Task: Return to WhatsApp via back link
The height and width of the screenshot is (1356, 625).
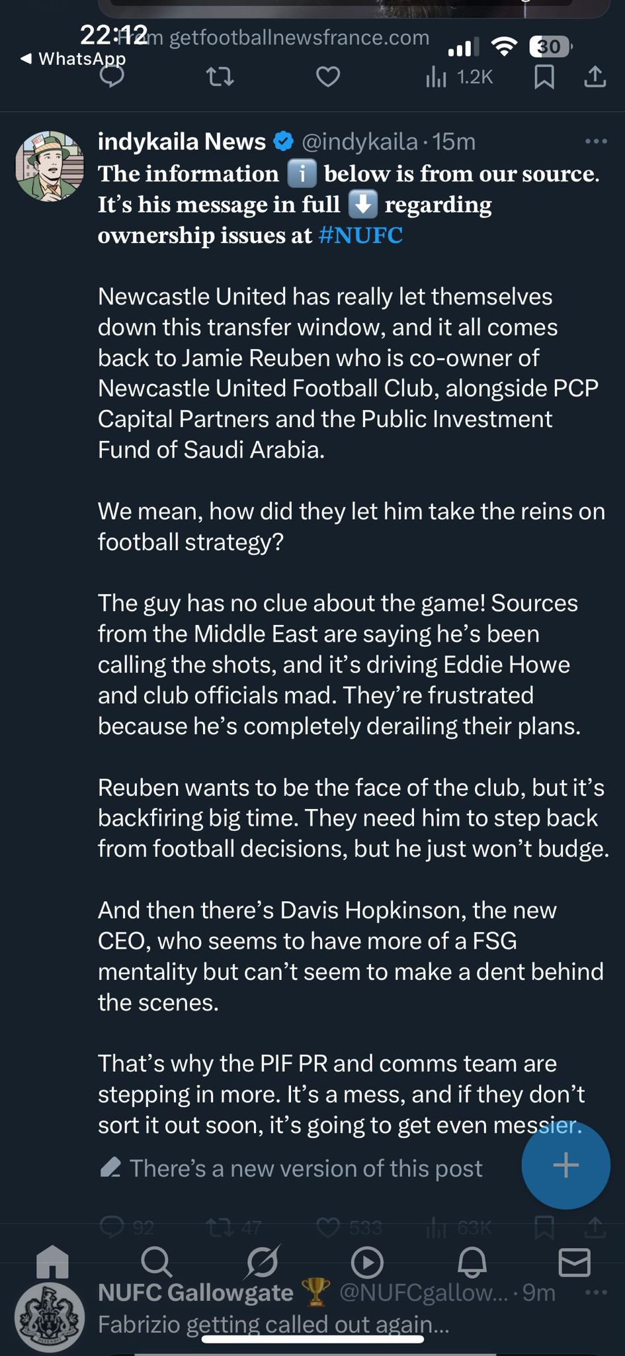Action: [x=73, y=59]
